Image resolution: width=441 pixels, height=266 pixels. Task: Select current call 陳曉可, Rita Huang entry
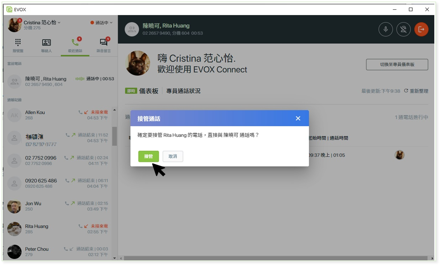click(61, 82)
